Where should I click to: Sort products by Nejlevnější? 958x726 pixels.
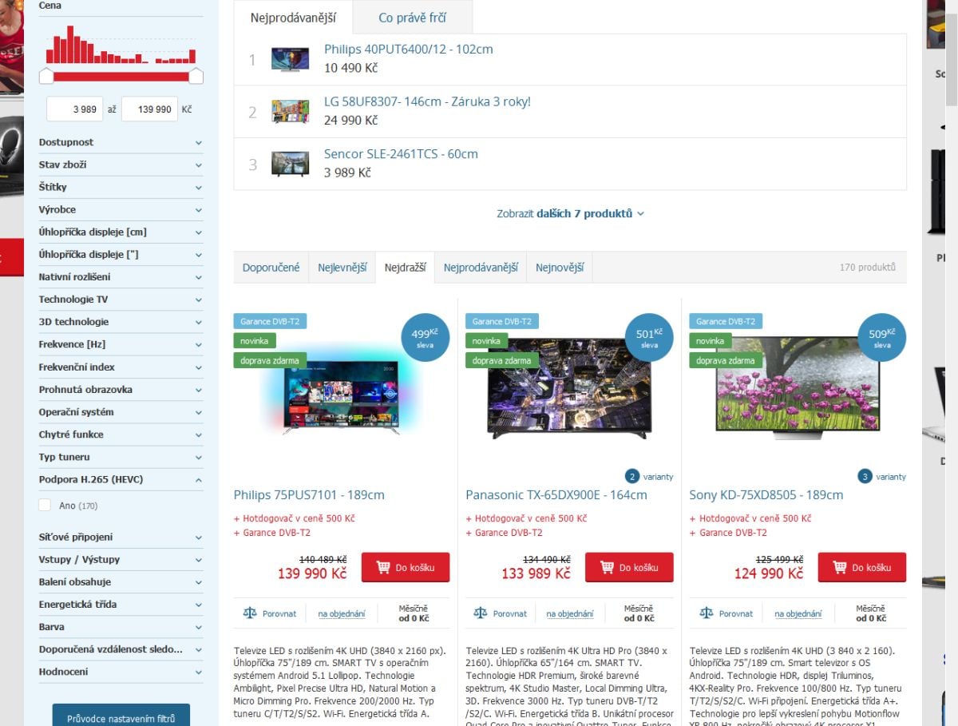[342, 268]
